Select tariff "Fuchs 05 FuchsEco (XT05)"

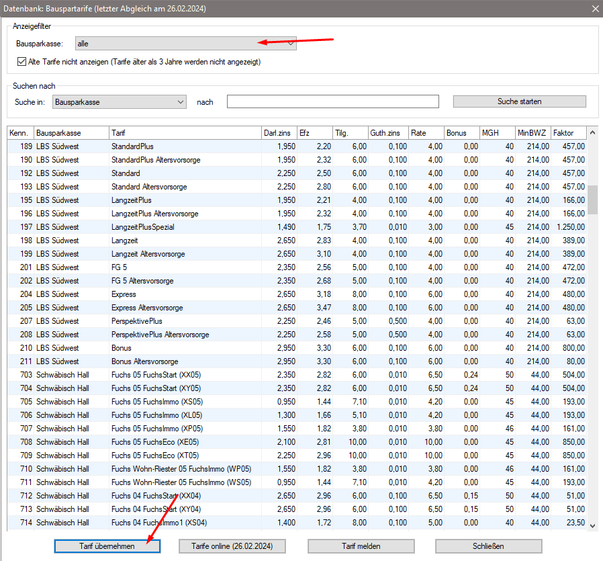(x=155, y=456)
